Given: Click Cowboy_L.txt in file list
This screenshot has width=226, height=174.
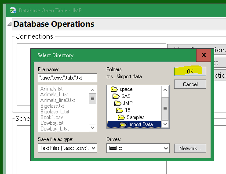Looking at the screenshot, I should 55,129.
